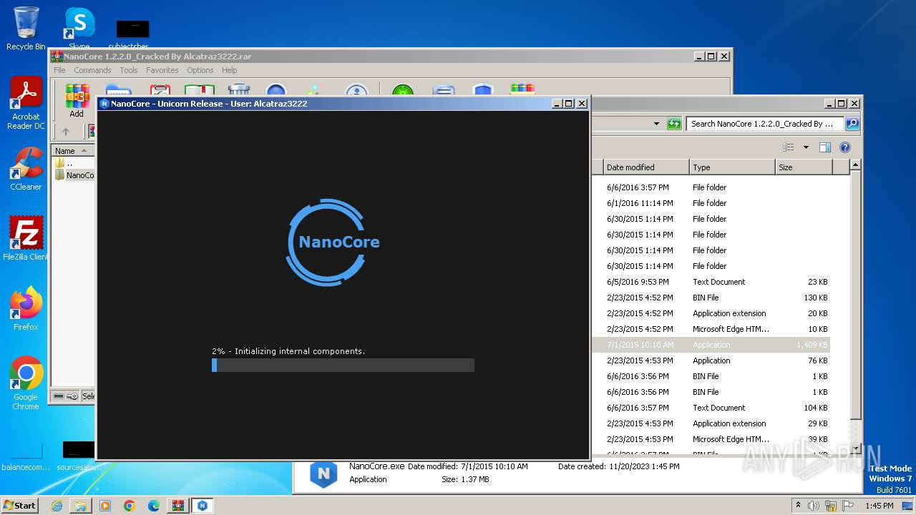Click the Start button
Viewport: 916px width, 515px height.
20,506
